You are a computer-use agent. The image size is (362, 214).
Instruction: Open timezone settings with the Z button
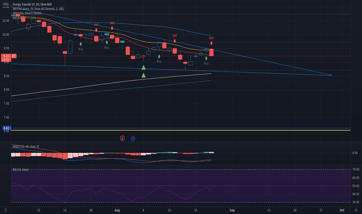[x=5, y=210]
